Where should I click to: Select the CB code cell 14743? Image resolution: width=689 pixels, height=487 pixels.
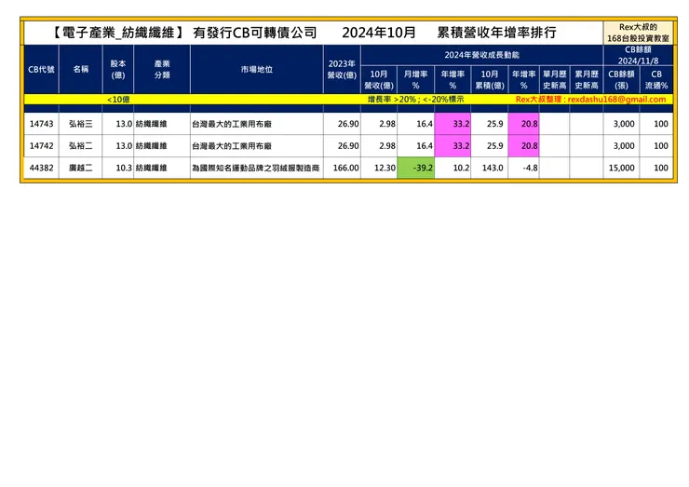[41, 124]
